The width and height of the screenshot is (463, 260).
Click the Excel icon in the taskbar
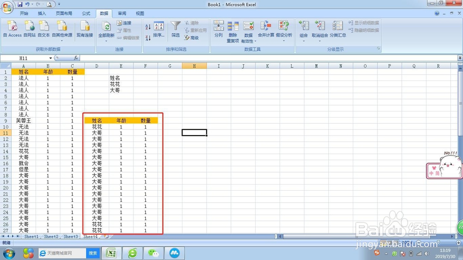(111, 253)
